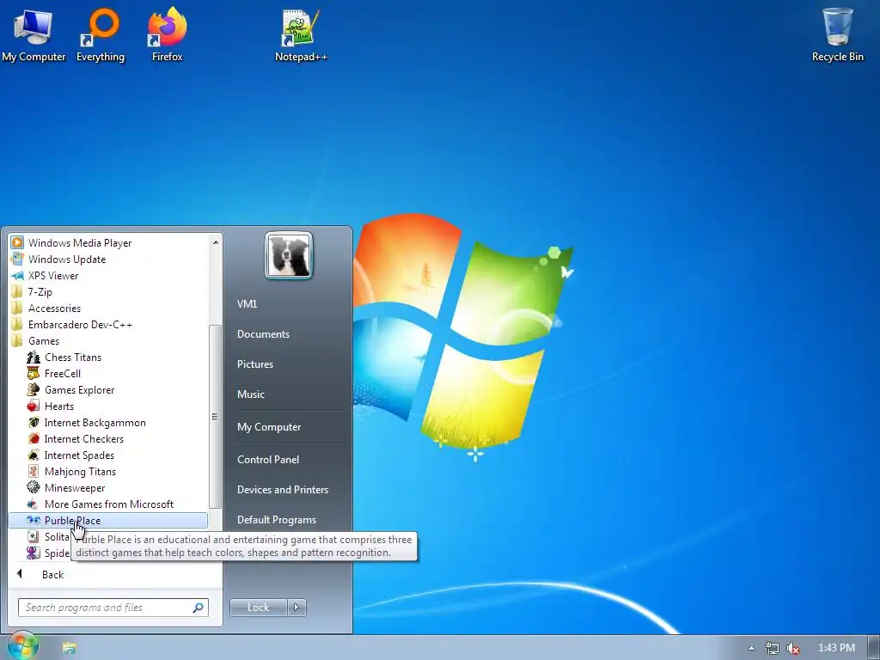
Task: Click the Hearts game icon
Action: pos(34,406)
